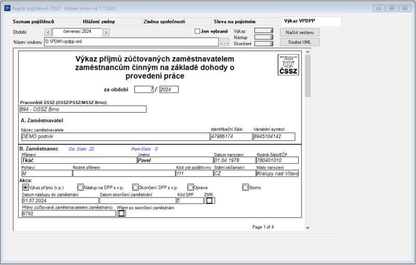Click the vertical scrollbar thumb in preview
Viewport: 416px width, 265px height.
point(307,76)
